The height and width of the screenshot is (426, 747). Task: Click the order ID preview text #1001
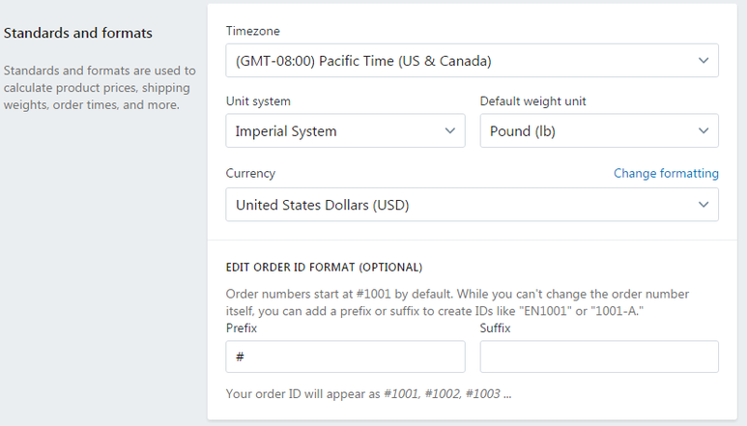pyautogui.click(x=402, y=394)
